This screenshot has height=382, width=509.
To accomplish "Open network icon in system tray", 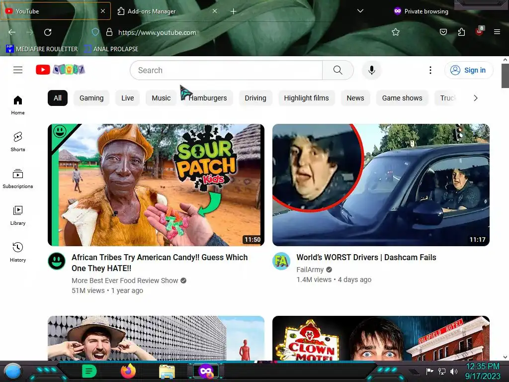I will [x=442, y=371].
